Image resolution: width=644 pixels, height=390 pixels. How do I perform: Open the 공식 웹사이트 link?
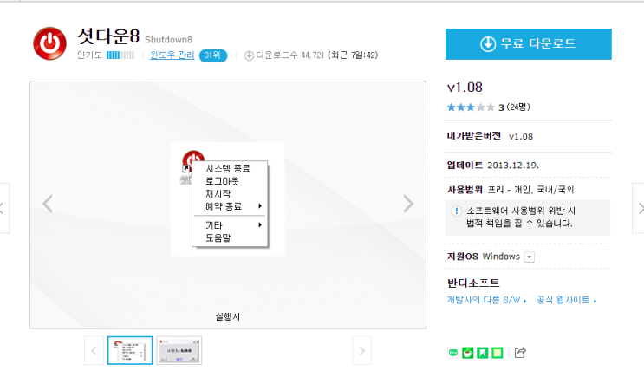click(x=566, y=300)
